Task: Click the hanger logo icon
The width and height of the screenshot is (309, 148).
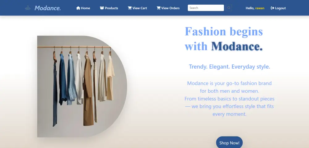Action: [x=28, y=8]
